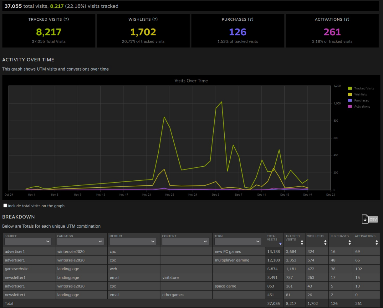Open the Medium filter dropdown

pos(133,241)
